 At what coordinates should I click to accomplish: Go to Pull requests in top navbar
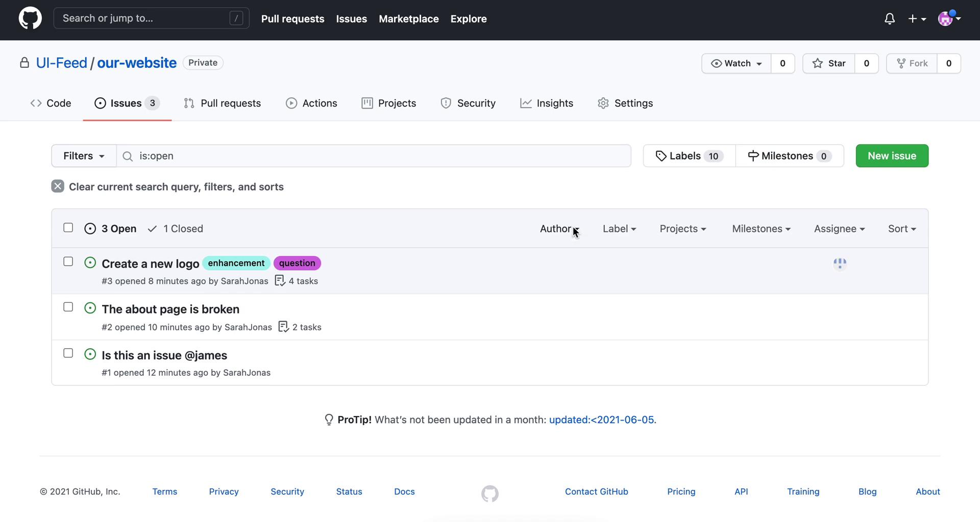(x=293, y=19)
